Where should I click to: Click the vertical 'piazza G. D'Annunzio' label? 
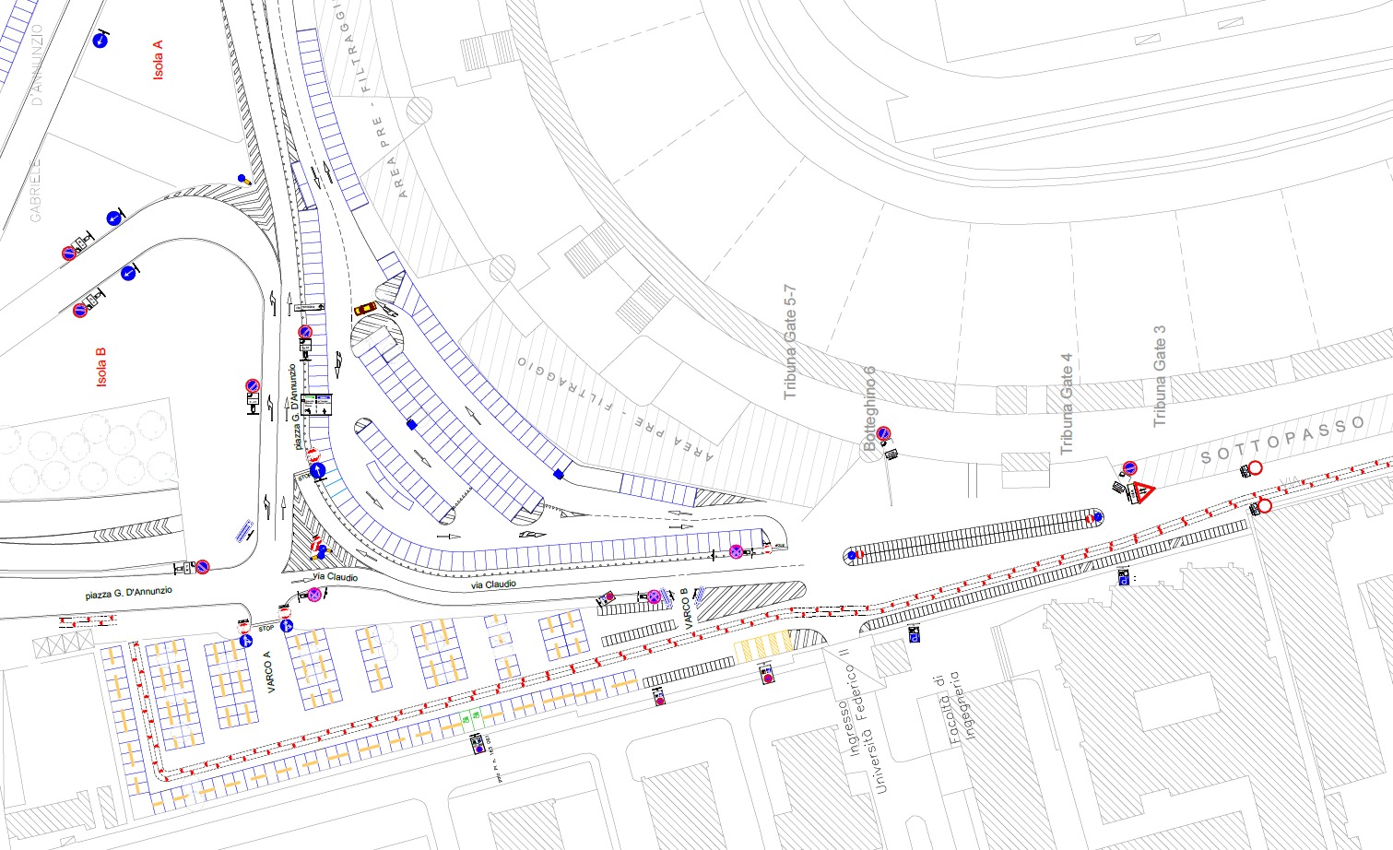[x=295, y=406]
